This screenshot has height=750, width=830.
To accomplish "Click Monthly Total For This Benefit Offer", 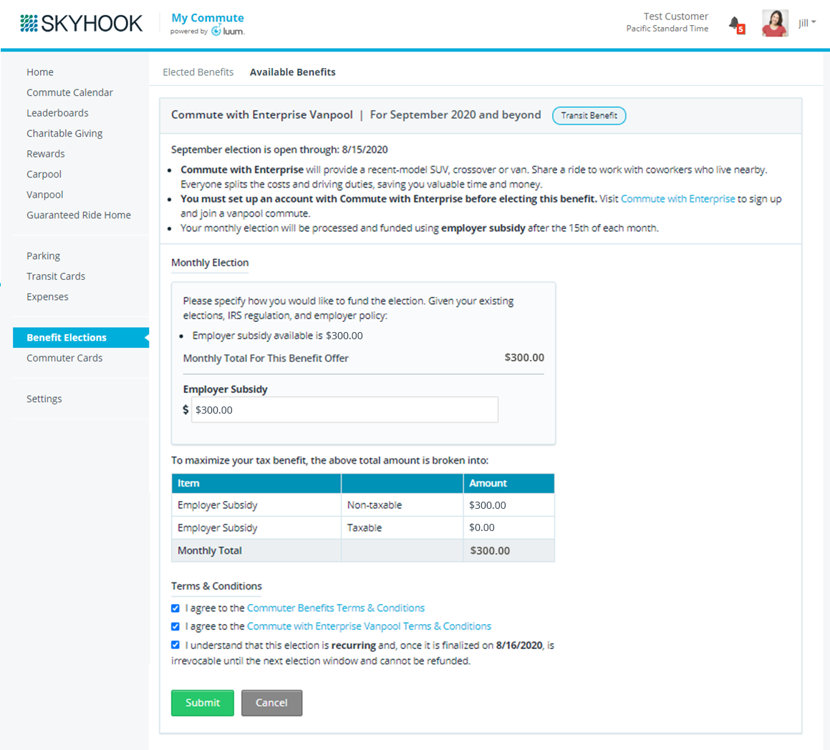I will pyautogui.click(x=266, y=359).
